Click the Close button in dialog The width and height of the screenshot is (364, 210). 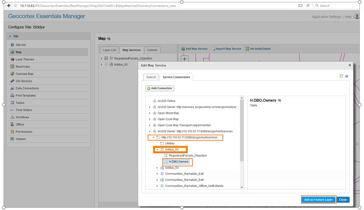342,199
